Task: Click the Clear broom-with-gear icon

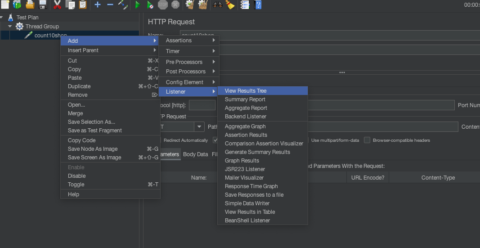Action: 190,5
